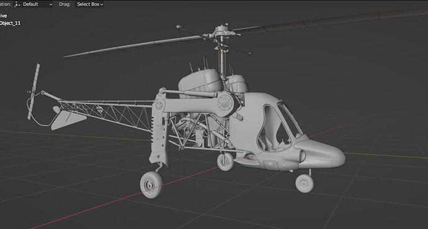Click the transform orientation axes icon
The height and width of the screenshot is (229, 428).
click(x=17, y=4)
